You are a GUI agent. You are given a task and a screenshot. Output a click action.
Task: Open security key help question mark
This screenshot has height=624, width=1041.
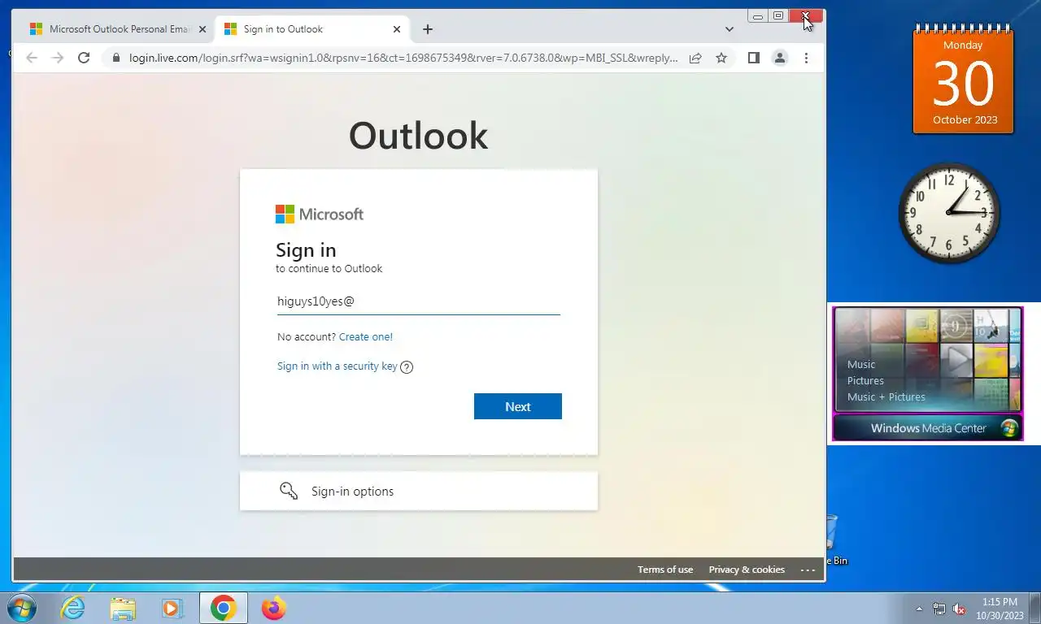click(x=407, y=366)
